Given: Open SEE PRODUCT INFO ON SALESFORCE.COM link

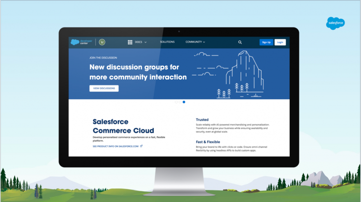Looking at the screenshot, I should (116, 147).
